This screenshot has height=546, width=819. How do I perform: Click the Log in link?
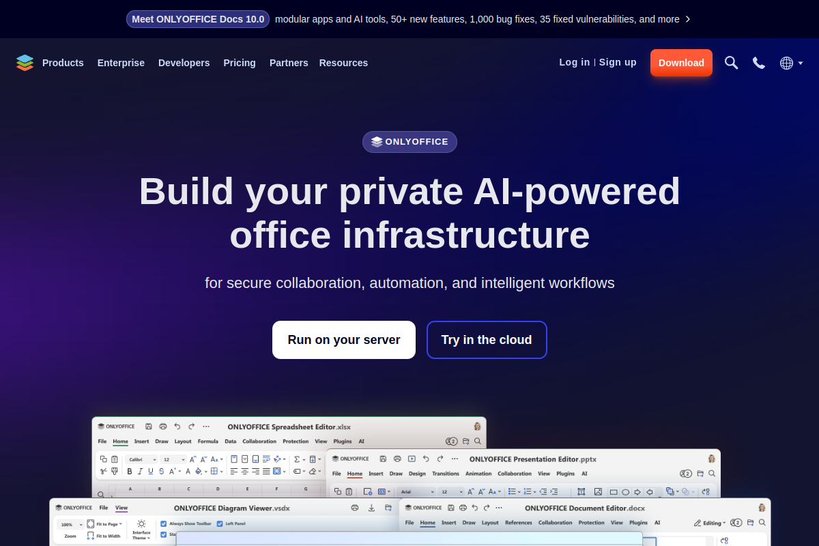coord(575,62)
